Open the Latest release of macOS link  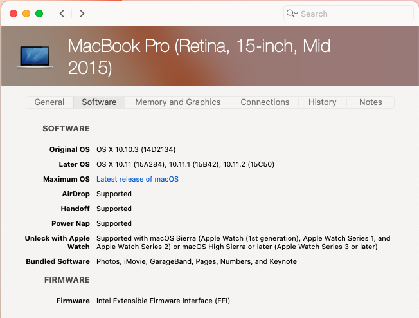138,179
